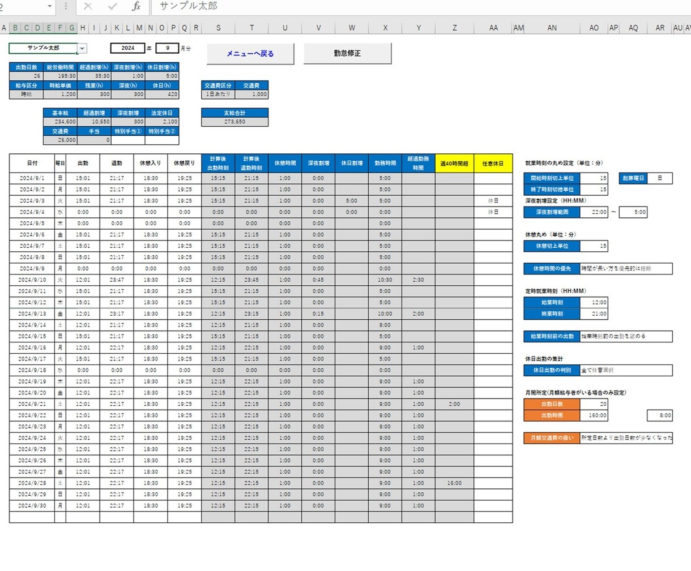Select the 休日 mark in the 2024/9/3 row

tap(493, 201)
